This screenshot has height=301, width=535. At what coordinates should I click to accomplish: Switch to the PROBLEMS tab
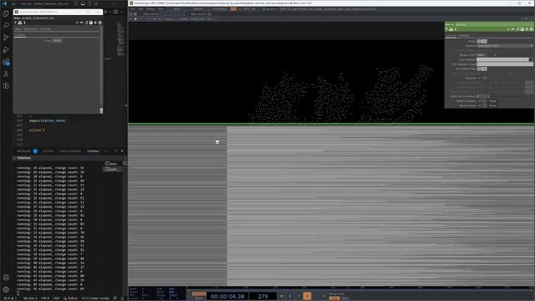pyautogui.click(x=24, y=150)
